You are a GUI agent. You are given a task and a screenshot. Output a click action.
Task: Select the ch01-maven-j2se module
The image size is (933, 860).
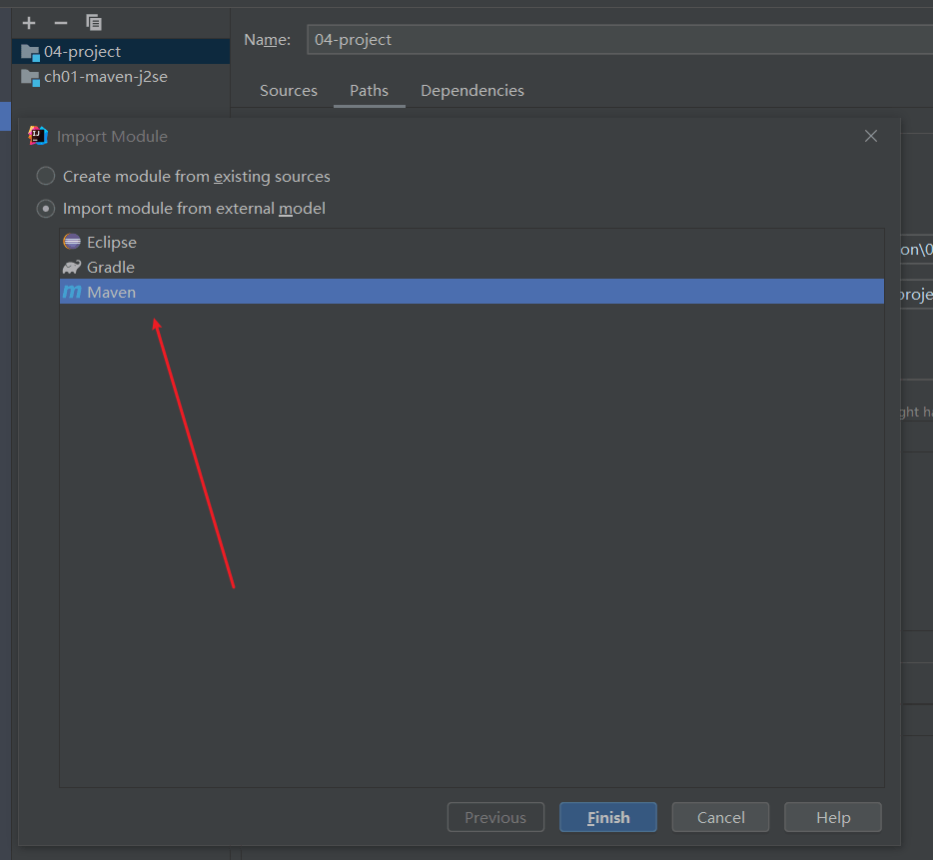coord(121,77)
